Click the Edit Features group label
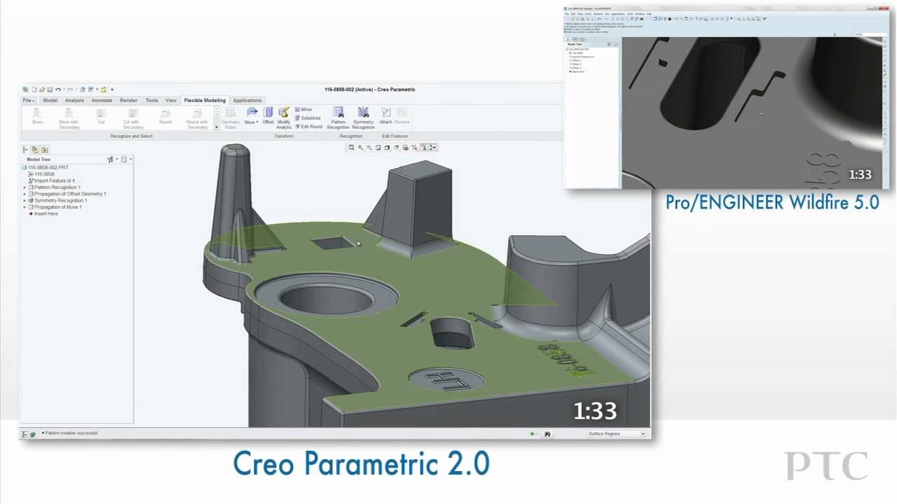The image size is (897, 504). click(395, 136)
